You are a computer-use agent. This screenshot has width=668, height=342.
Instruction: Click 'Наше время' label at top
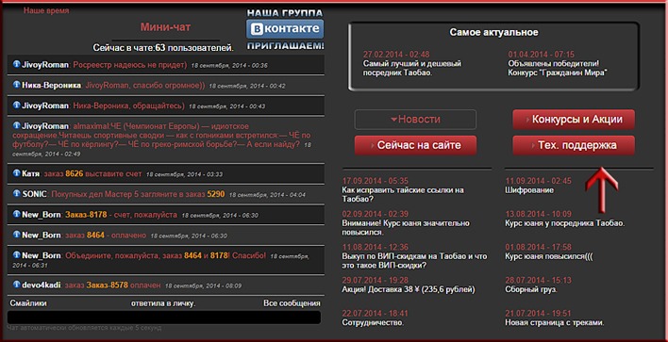(46, 10)
